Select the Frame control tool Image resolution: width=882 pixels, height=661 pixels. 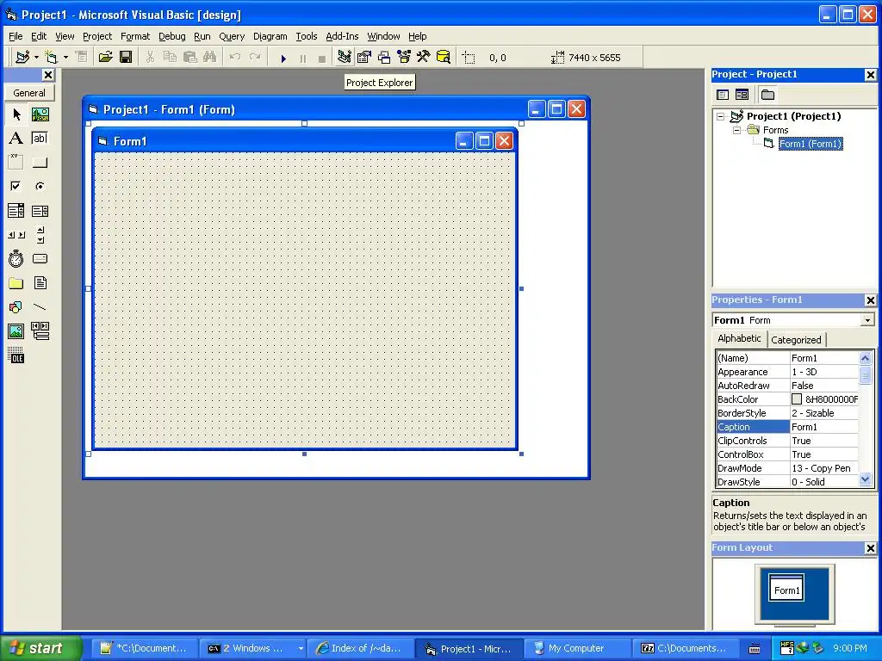click(16, 163)
